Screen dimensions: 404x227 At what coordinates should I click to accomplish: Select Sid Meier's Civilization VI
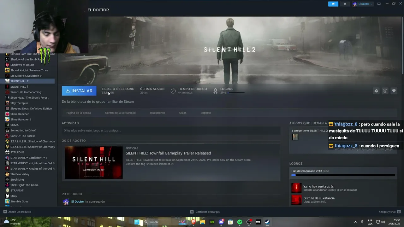tap(26, 76)
